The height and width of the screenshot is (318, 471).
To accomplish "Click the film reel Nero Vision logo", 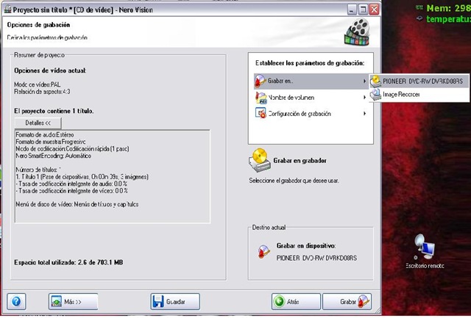I will coord(357,32).
